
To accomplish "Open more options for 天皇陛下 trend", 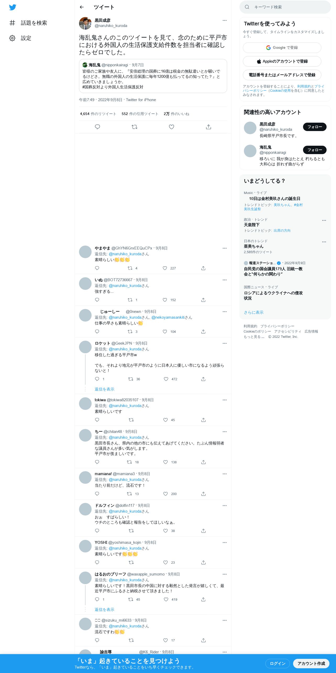I will 324,220.
